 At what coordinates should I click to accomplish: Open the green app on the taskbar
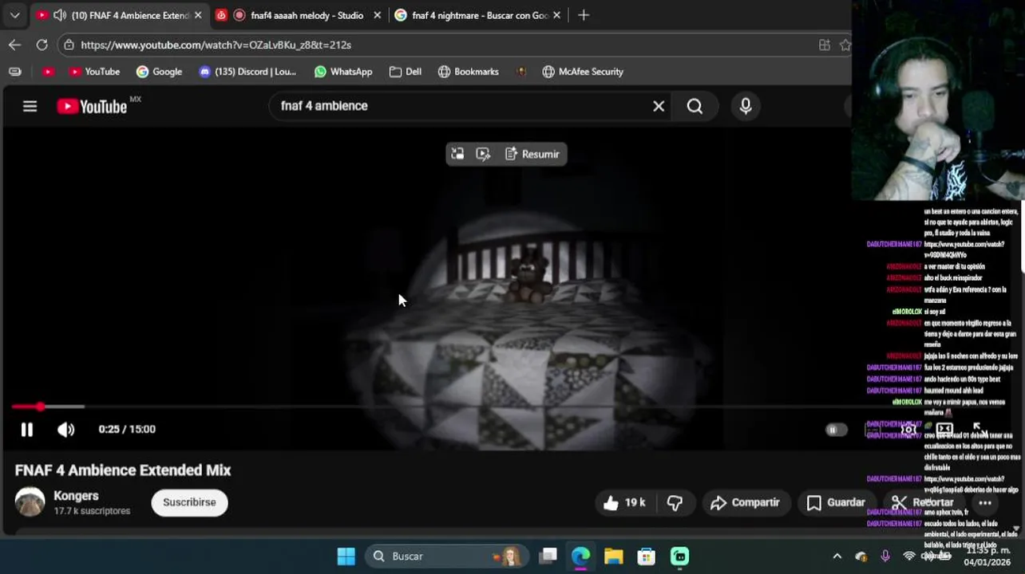[679, 556]
